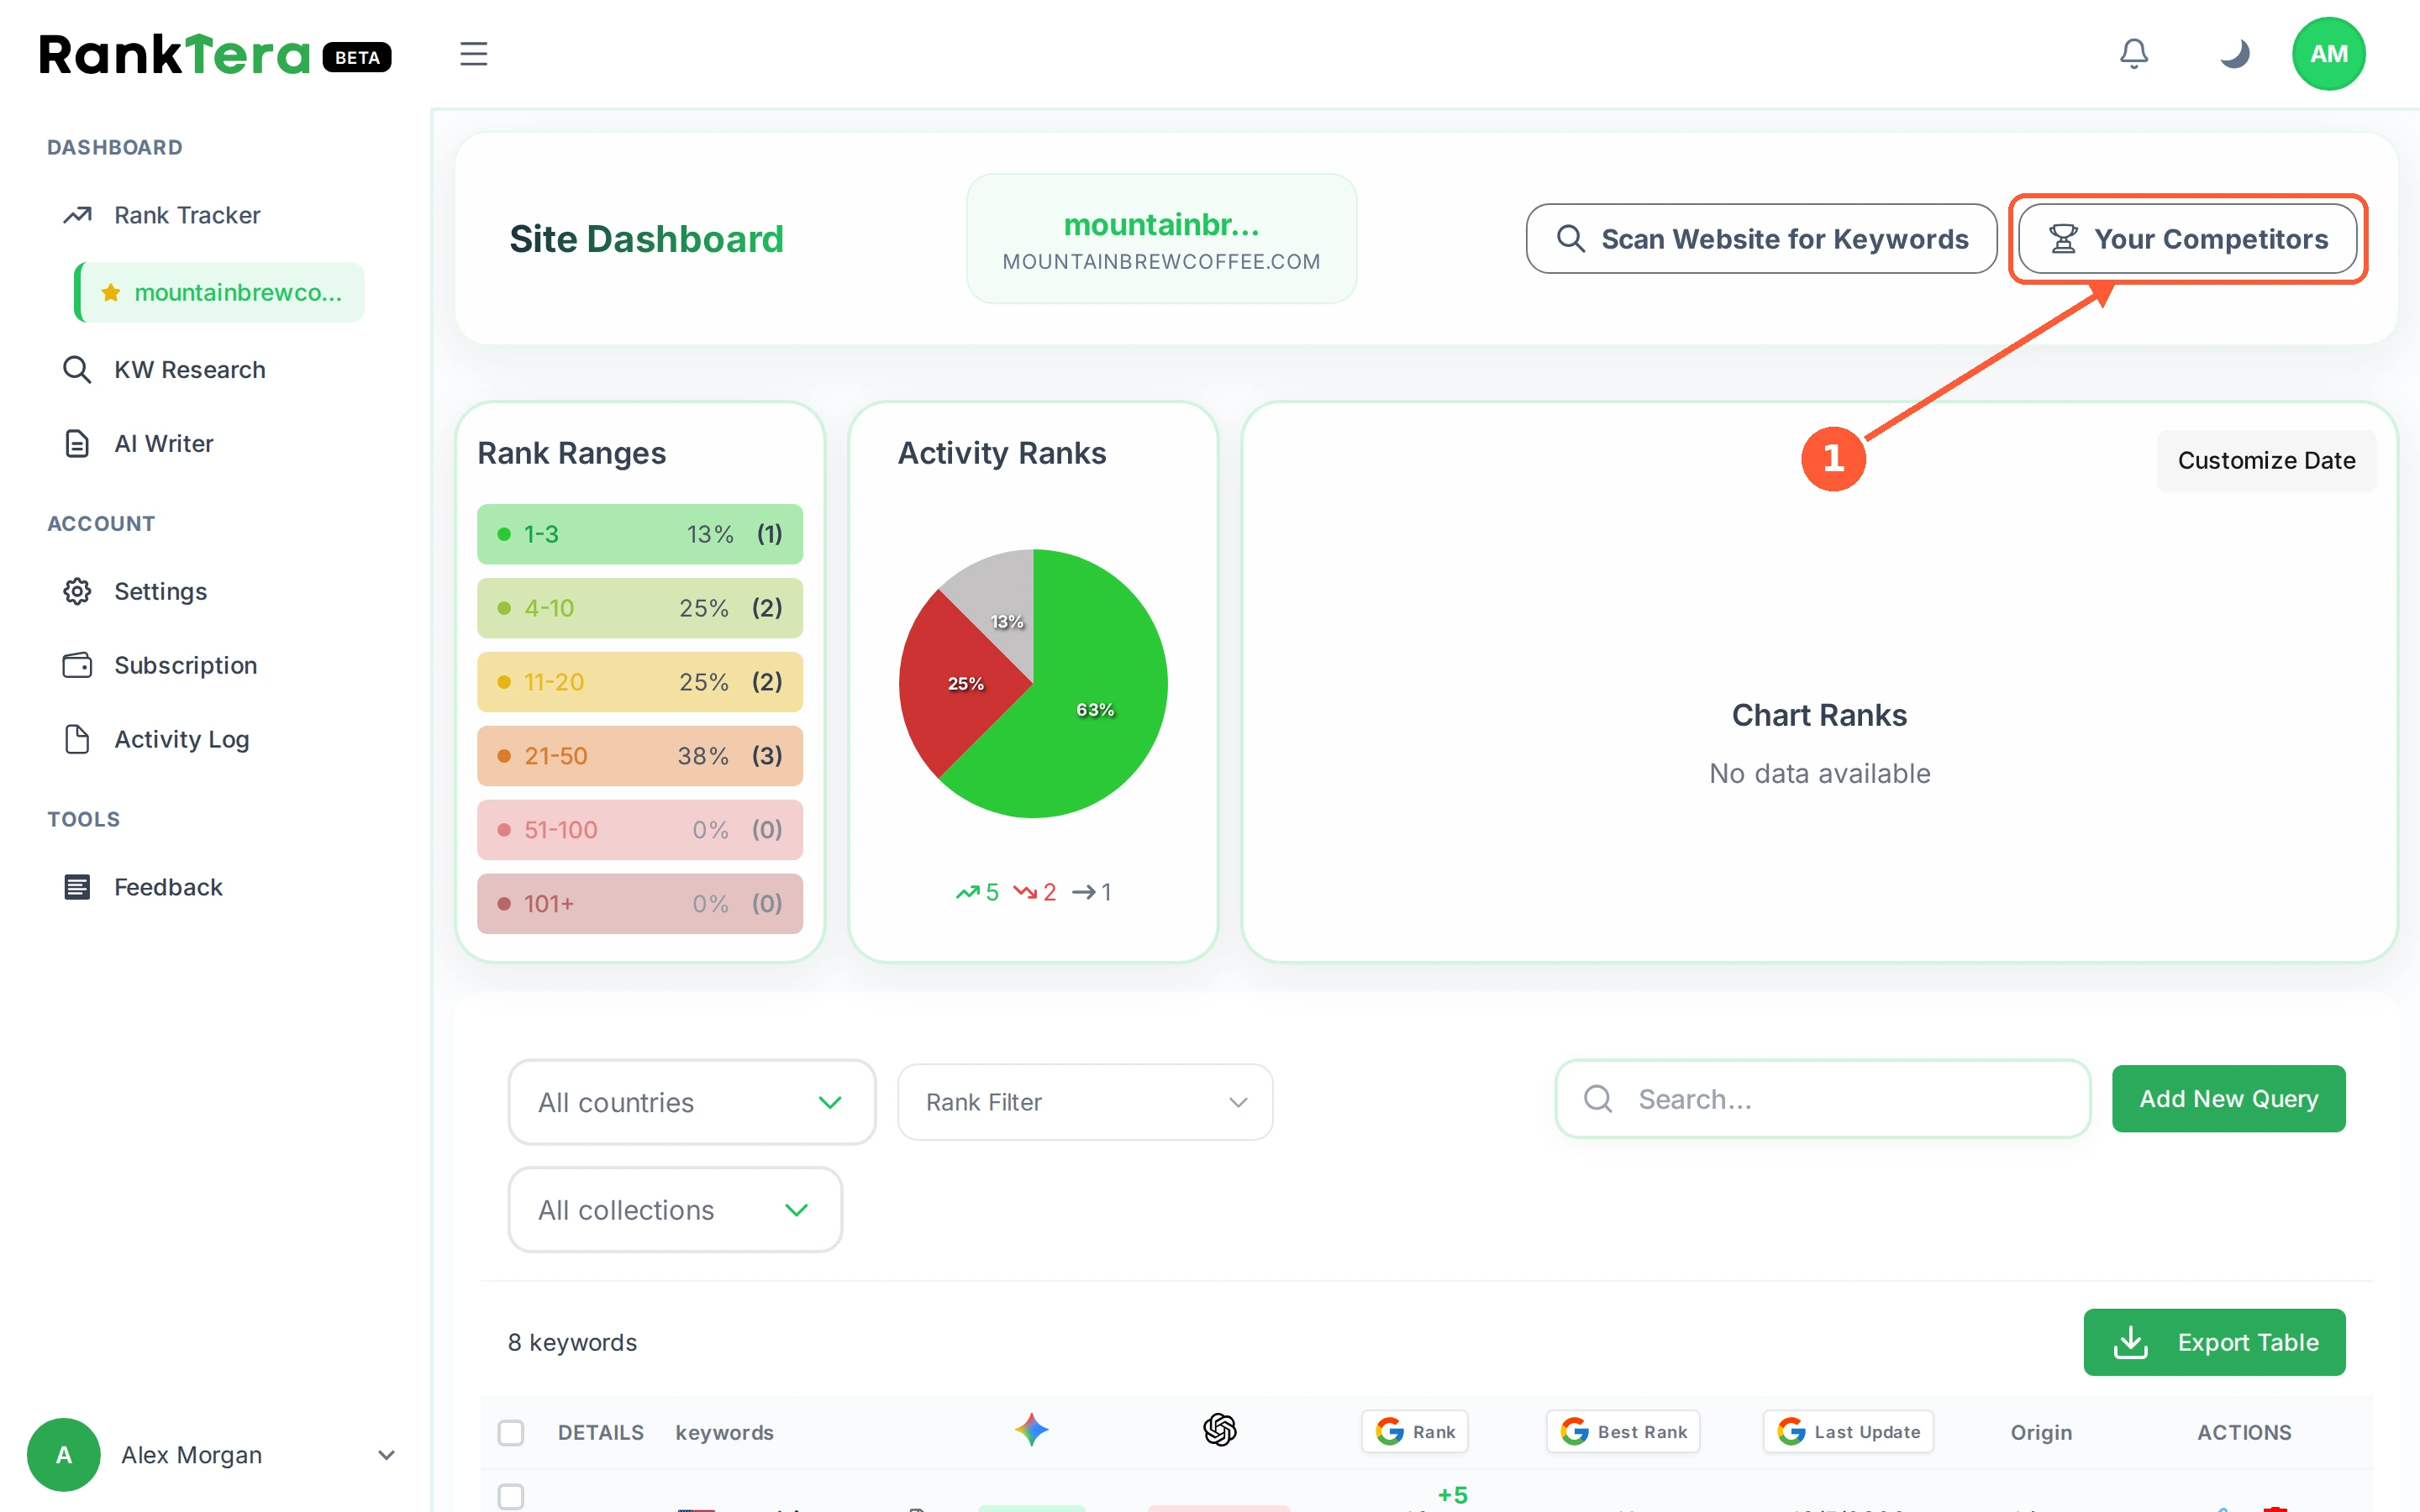Click the KW Research magnifier icon
The image size is (2420, 1512).
tap(77, 370)
